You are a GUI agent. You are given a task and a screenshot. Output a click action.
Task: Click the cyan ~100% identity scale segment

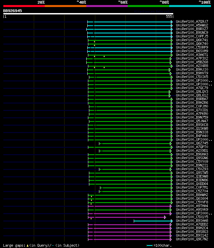(190, 6)
